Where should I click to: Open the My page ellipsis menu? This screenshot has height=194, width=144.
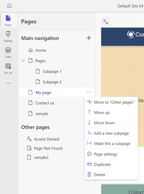point(89,92)
